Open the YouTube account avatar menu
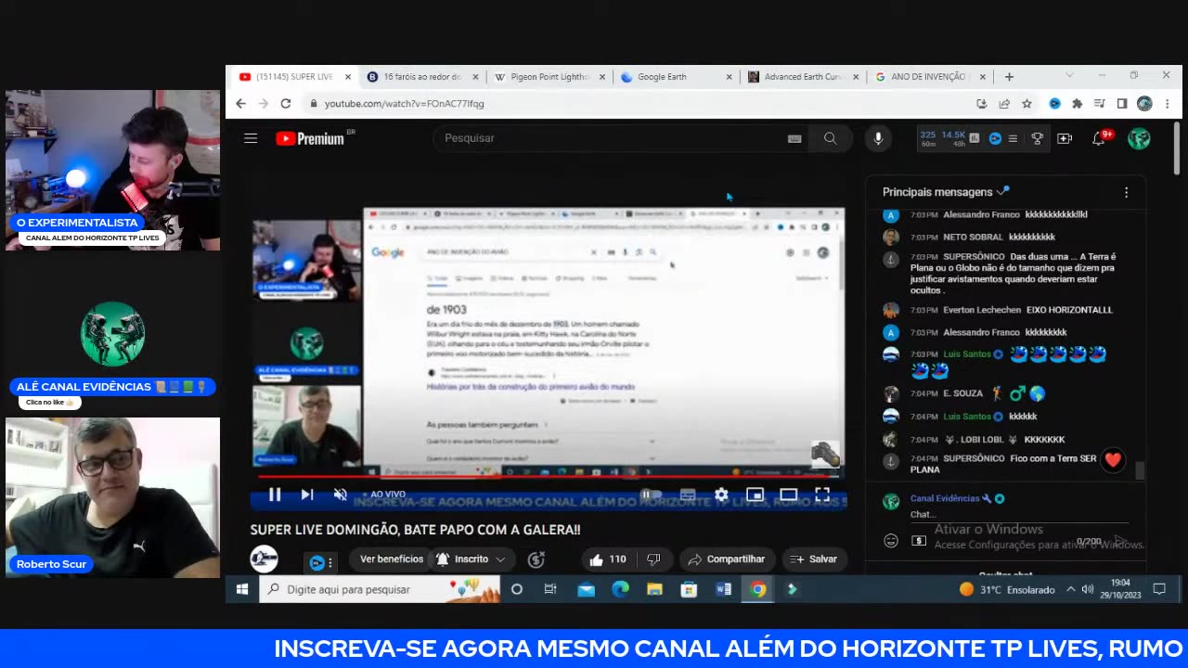Screen dimensions: 1188x668 pyautogui.click(x=1139, y=138)
